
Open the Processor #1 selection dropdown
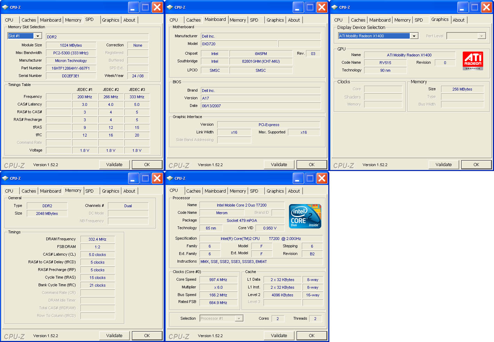(x=239, y=318)
